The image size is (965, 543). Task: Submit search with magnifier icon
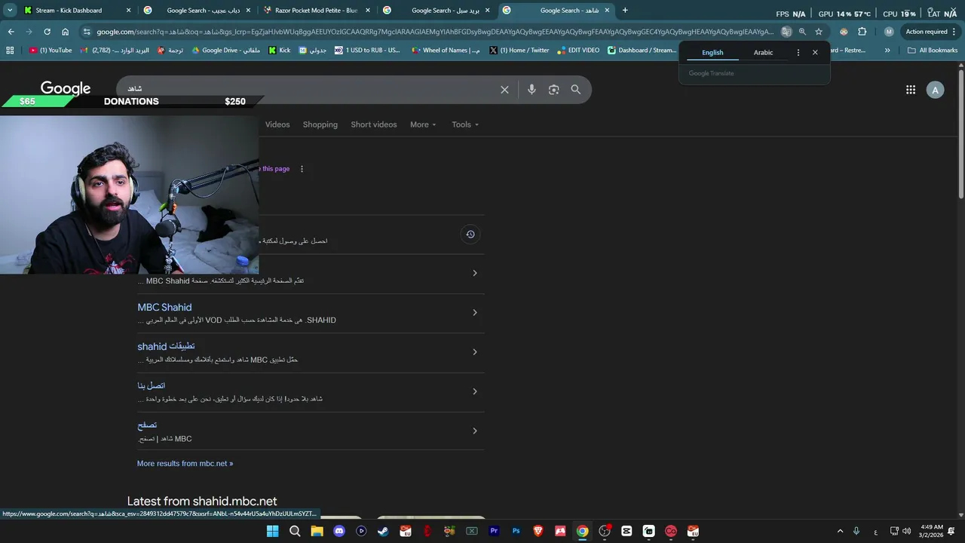576,90
